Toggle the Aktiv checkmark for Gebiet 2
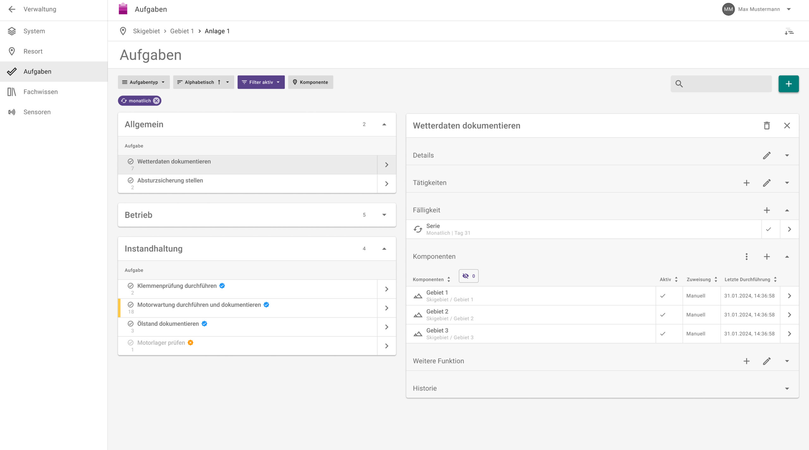809x450 pixels. pos(663,315)
